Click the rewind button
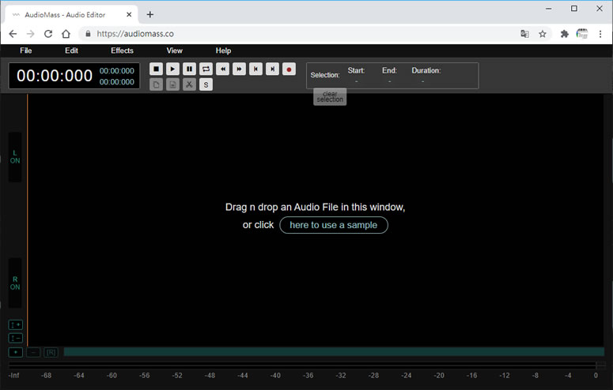This screenshot has height=390, width=613. 223,69
